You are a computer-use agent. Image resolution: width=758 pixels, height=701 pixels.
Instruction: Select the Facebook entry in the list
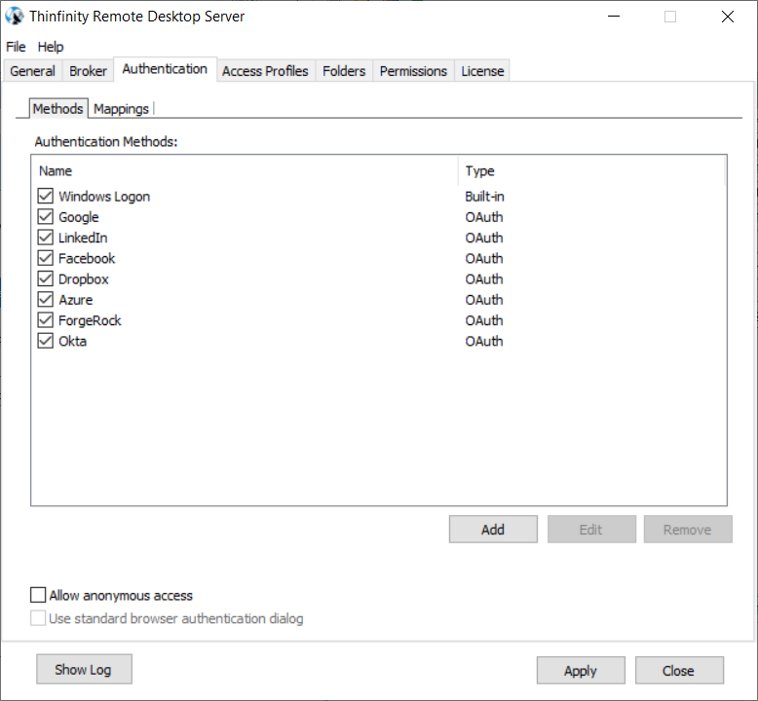(x=87, y=258)
